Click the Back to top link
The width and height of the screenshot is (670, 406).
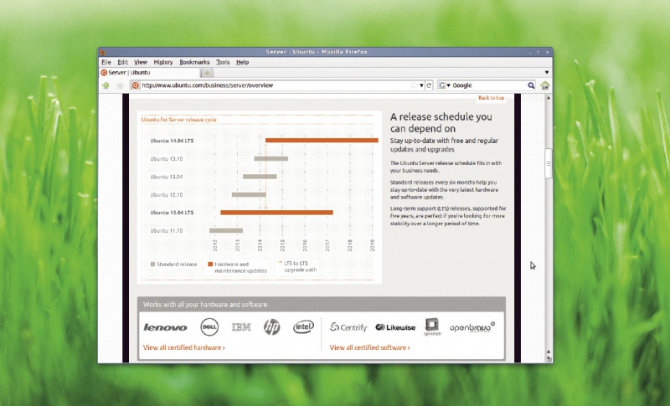coord(492,98)
